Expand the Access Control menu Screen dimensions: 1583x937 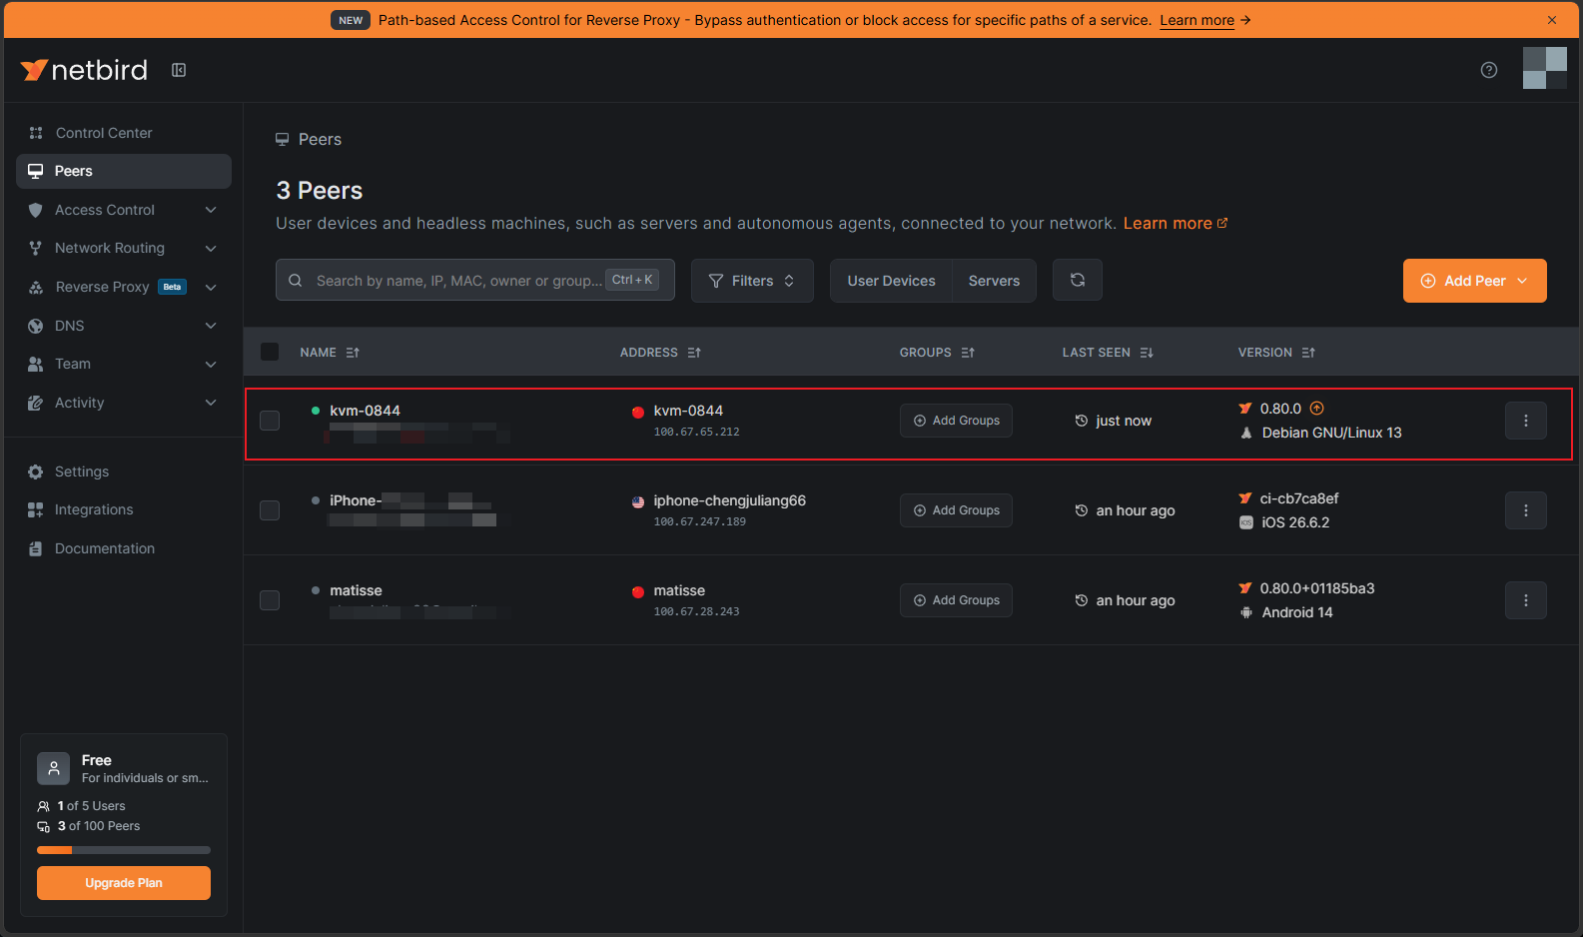pyautogui.click(x=124, y=210)
